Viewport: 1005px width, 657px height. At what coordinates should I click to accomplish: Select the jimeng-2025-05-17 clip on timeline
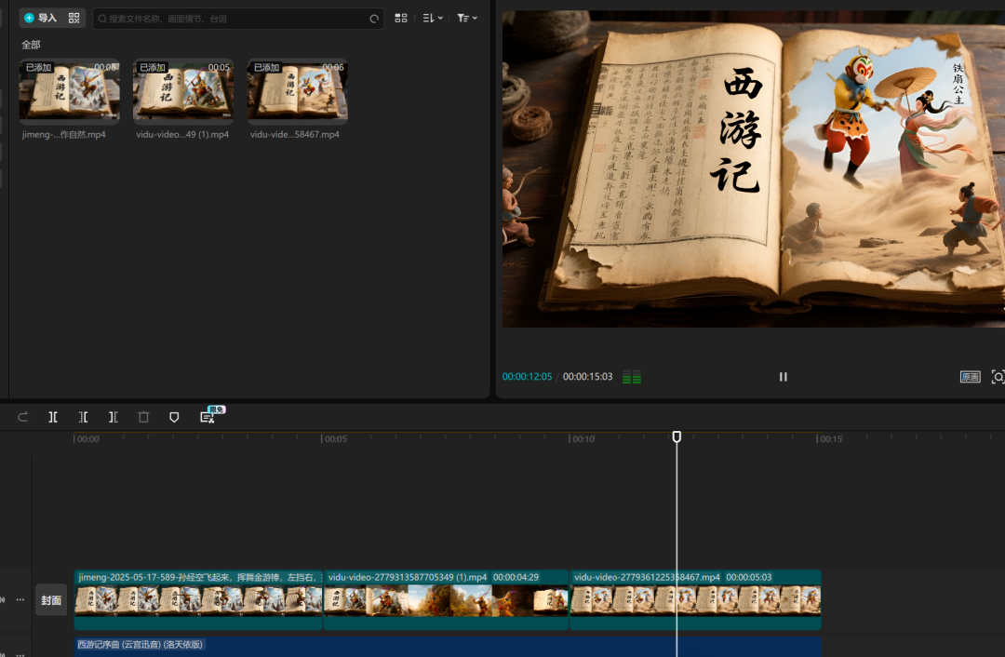pyautogui.click(x=198, y=599)
